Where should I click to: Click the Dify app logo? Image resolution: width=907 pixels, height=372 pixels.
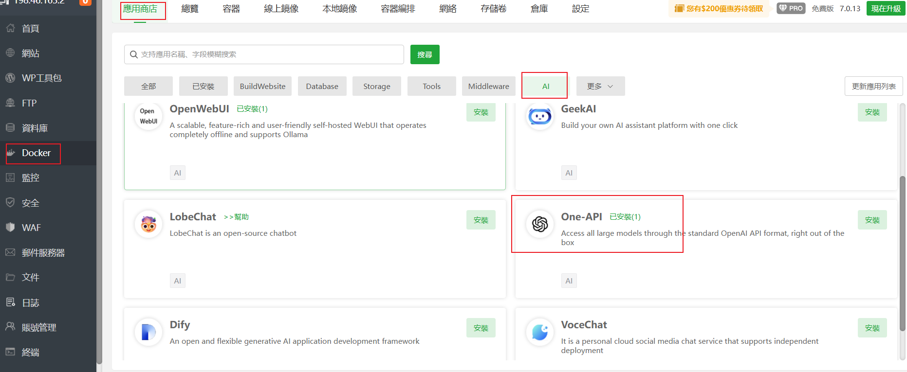tap(148, 332)
